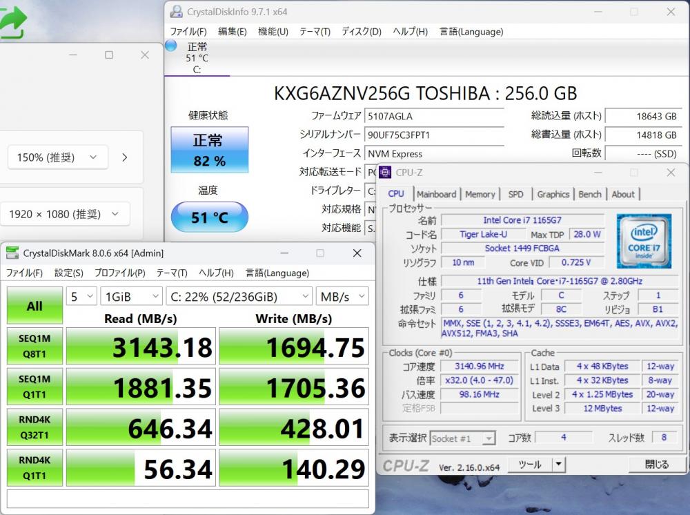
Task: Open the test count dropdown showing 5
Action: 81,297
